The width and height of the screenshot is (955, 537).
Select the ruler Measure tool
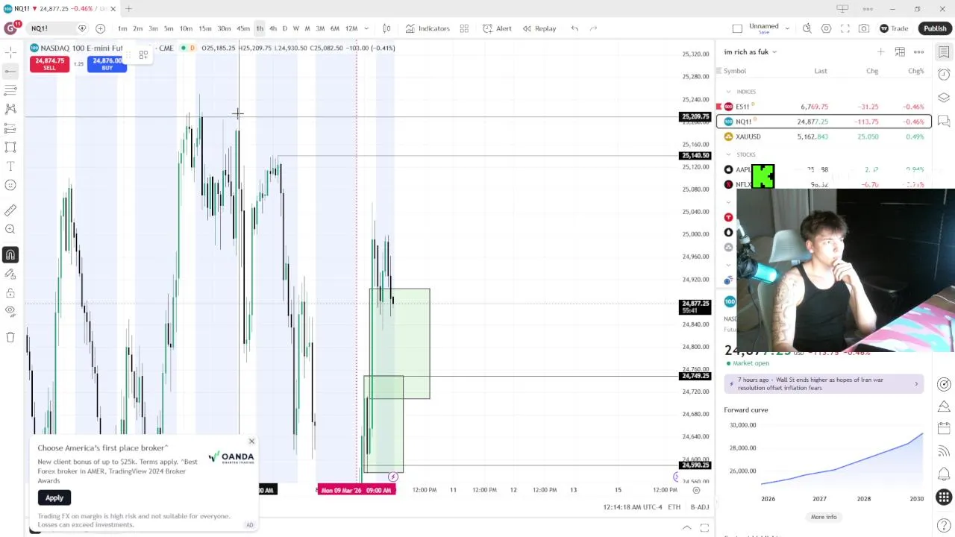[x=10, y=210]
